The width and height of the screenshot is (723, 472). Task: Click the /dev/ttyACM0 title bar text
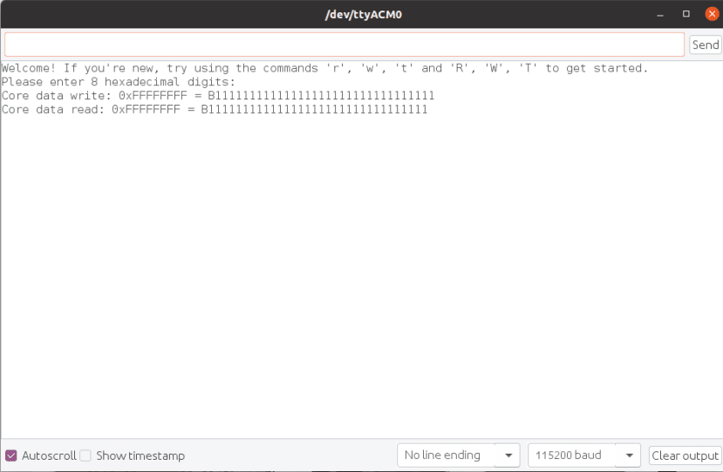tap(364, 15)
